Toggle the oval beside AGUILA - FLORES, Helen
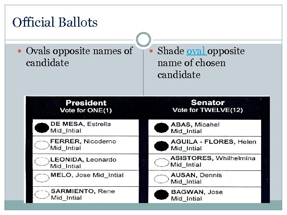Image resolution: width=287 pixels, height=215 pixels. coord(161,145)
